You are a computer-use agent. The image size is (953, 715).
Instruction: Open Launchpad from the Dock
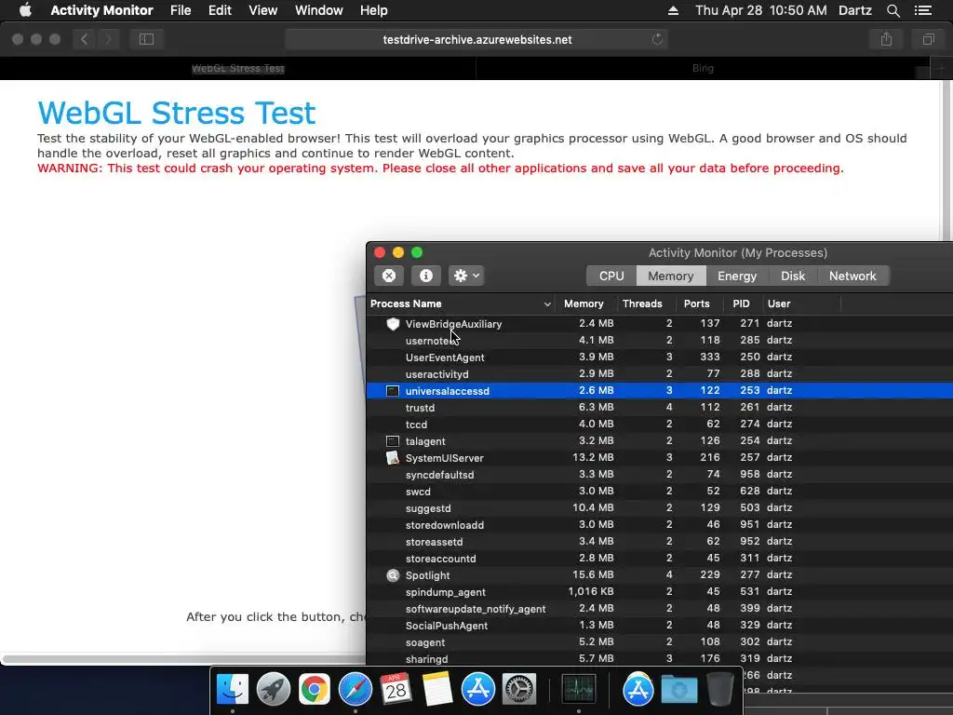(x=273, y=689)
